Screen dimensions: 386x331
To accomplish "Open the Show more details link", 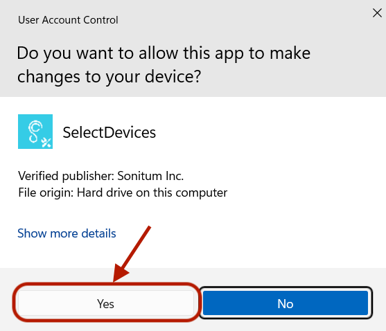I will click(67, 233).
